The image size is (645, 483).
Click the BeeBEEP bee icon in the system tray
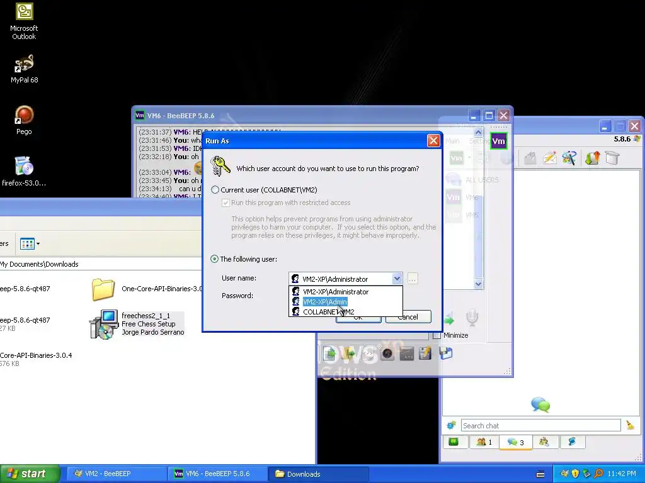pos(564,474)
